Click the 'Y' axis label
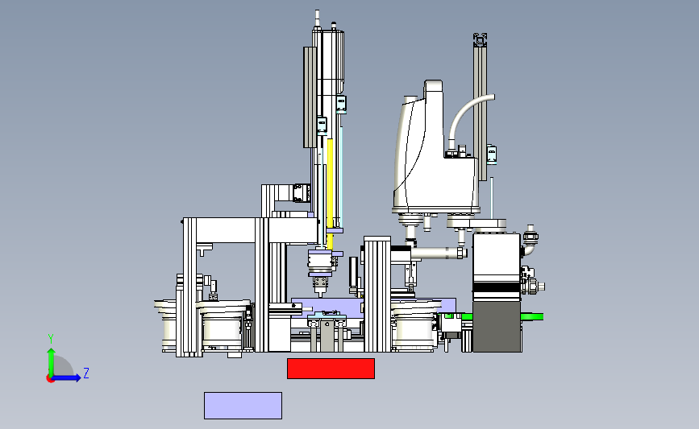 51,340
